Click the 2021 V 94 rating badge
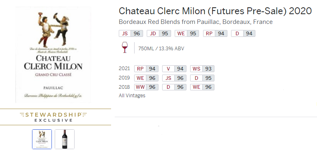The image size is (317, 152). pos(174,69)
